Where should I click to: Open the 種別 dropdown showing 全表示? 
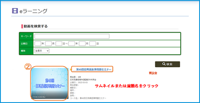[42, 51]
